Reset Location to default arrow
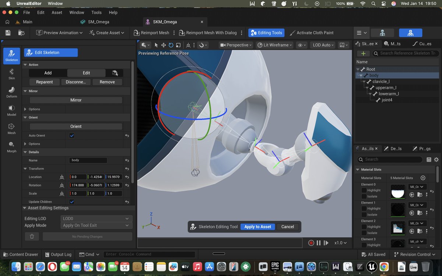This screenshot has height=276, width=442. tap(127, 177)
